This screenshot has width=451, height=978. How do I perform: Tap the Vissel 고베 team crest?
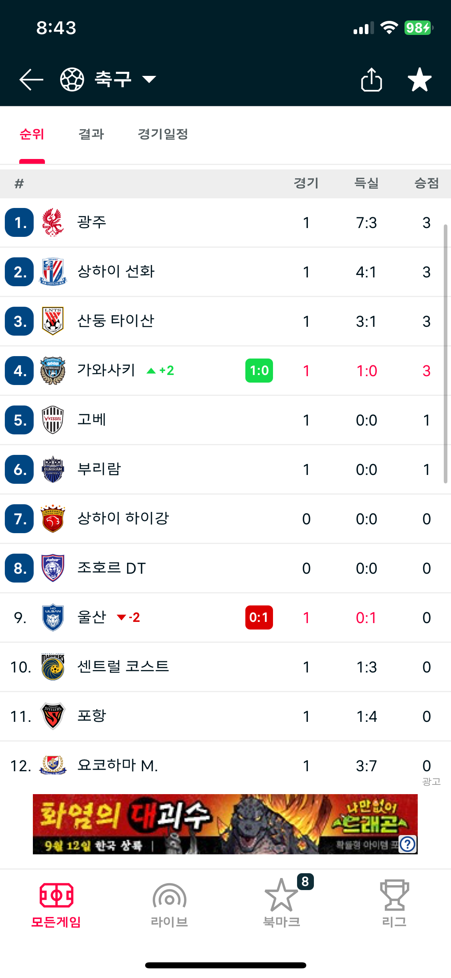53,420
